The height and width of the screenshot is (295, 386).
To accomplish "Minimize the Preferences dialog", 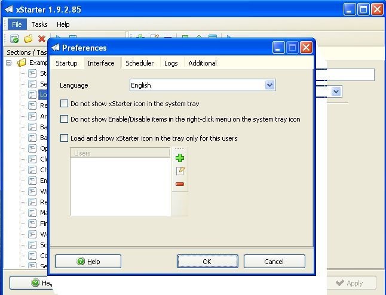I will click(278, 48).
